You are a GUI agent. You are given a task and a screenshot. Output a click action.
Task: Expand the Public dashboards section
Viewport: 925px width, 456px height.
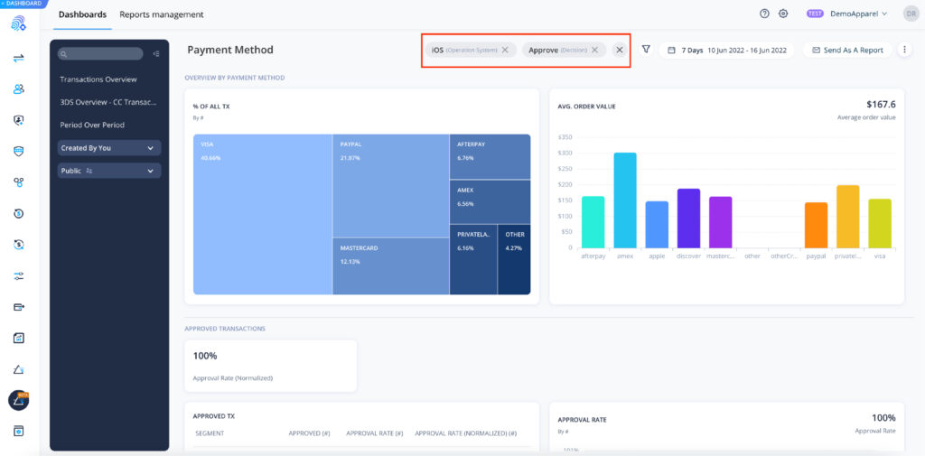coord(109,171)
